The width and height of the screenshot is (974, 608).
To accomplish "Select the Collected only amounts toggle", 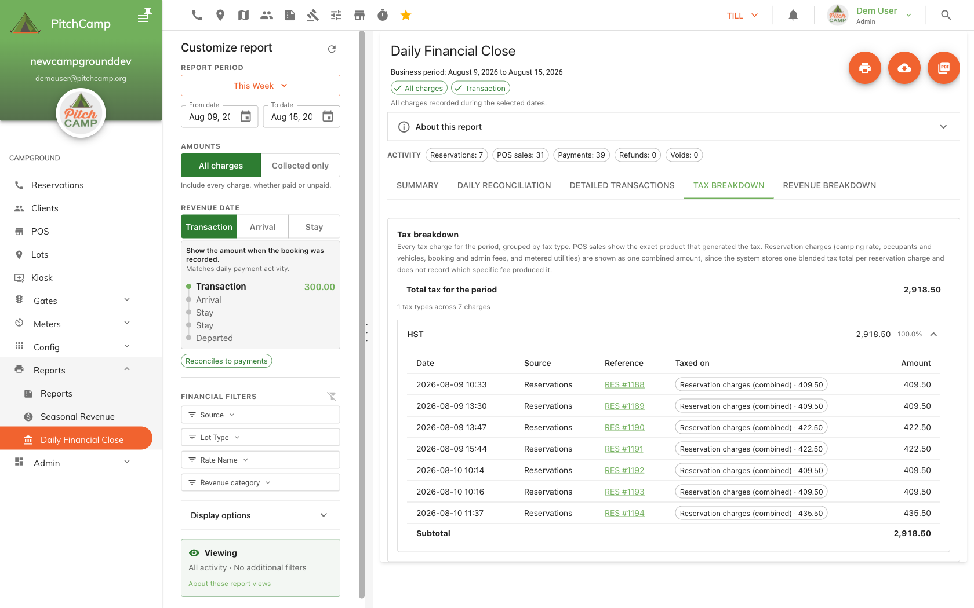I will coord(300,166).
